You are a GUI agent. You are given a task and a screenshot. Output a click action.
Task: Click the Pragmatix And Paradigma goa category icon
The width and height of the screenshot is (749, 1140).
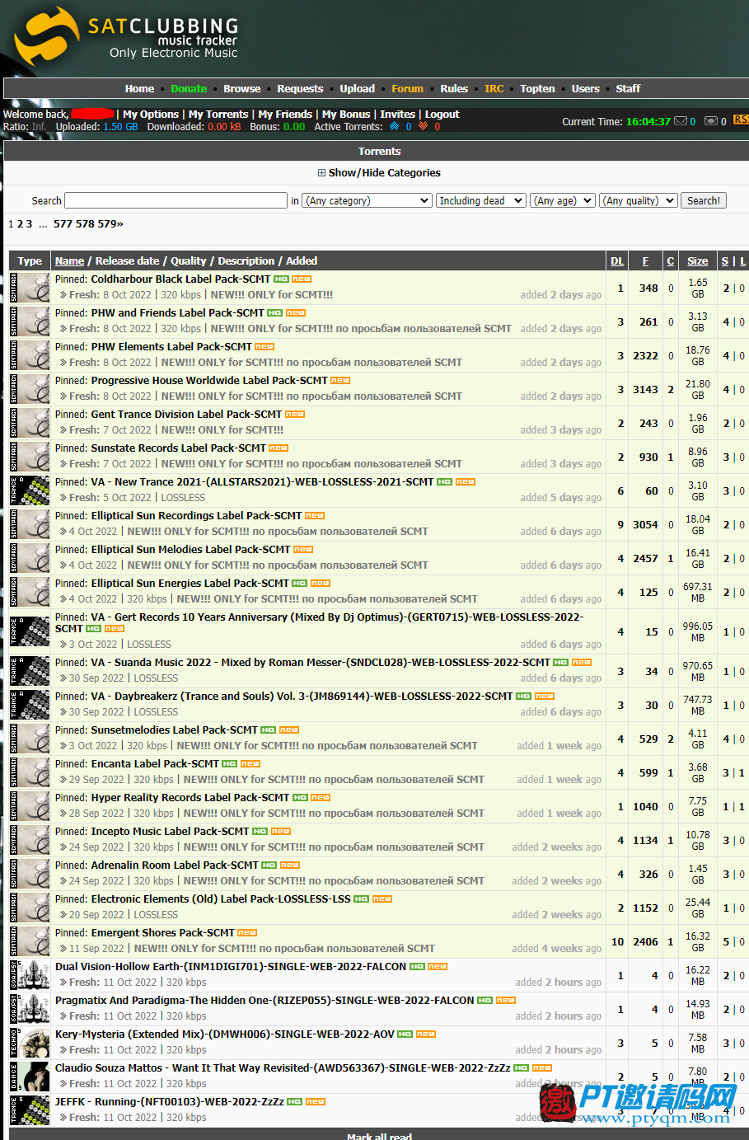[x=30, y=1009]
